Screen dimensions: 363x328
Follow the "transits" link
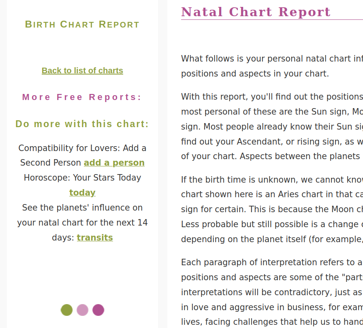pos(95,238)
